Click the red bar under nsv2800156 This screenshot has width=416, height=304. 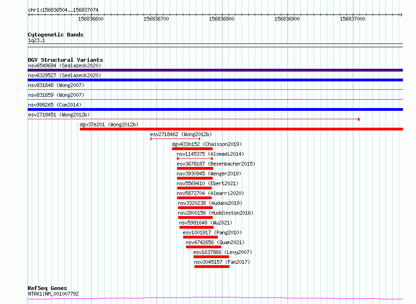195,217
